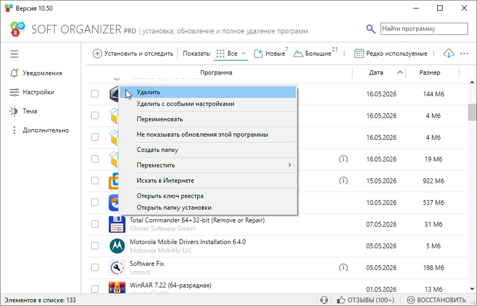Select Искать в Интернете

pyautogui.click(x=207, y=181)
